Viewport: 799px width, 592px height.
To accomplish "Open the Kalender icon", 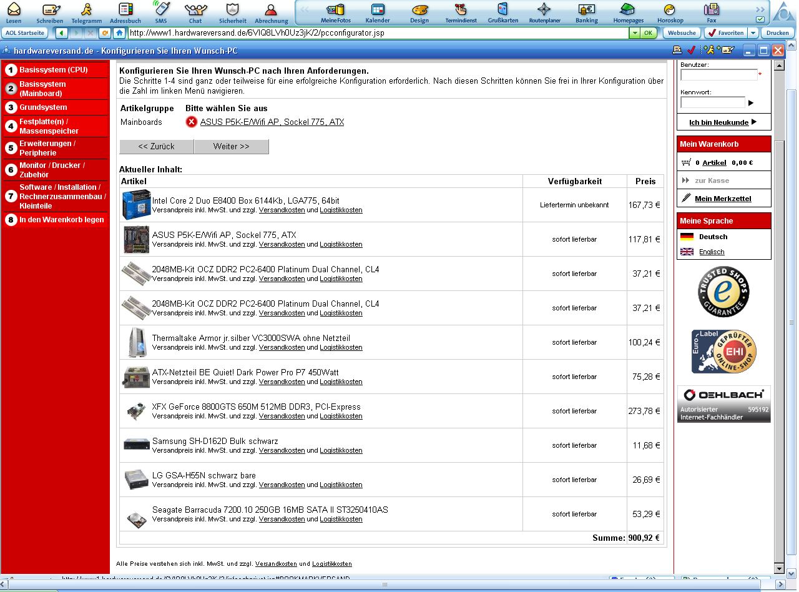I will pyautogui.click(x=378, y=12).
